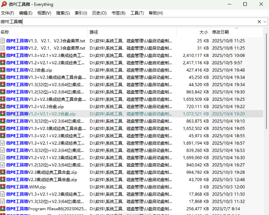Open the 工具(T) menu
269x215 pixels.
point(137,13)
